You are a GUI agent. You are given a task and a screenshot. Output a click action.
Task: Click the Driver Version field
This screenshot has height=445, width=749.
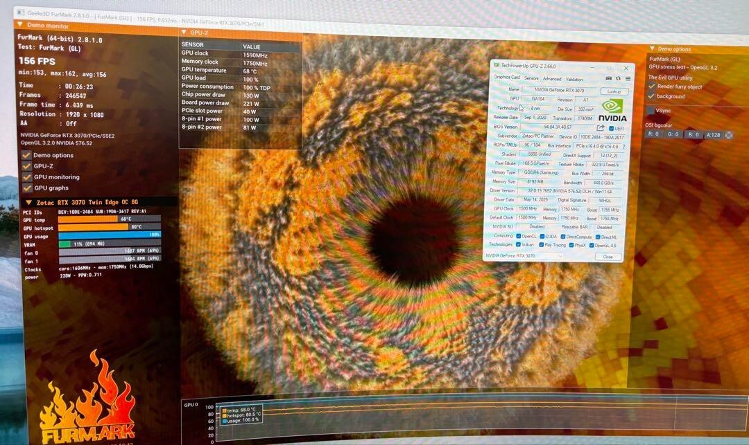coord(569,191)
